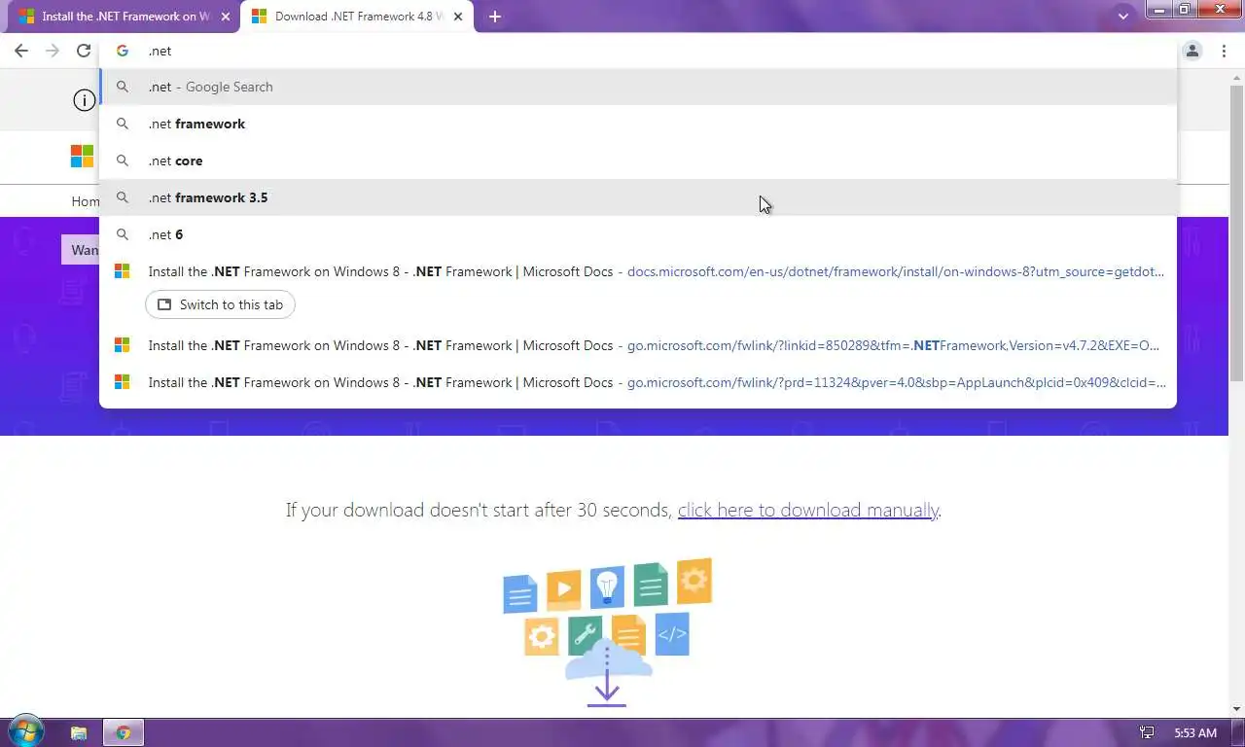1245x747 pixels.
Task: Click the info circle icon on the page banner
Action: [86, 99]
